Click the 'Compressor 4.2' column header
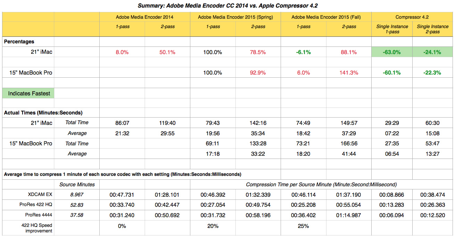The height and width of the screenshot is (238, 455). 413,17
